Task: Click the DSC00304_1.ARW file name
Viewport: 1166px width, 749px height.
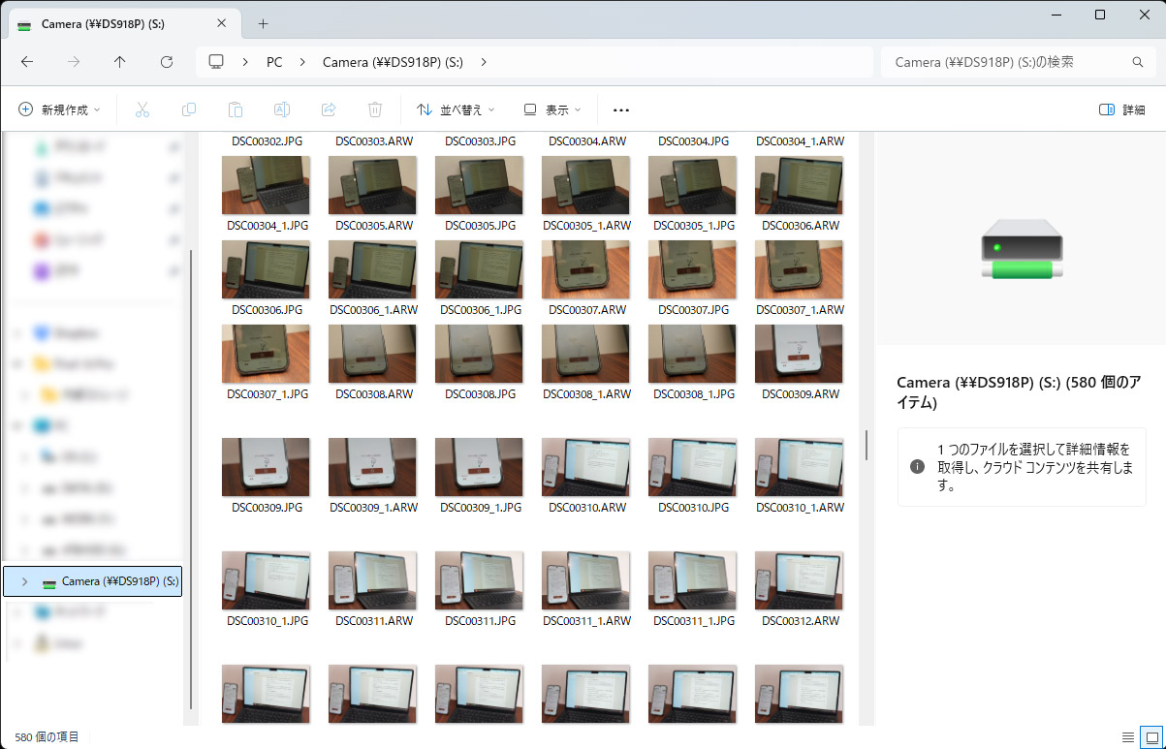Action: tap(800, 140)
